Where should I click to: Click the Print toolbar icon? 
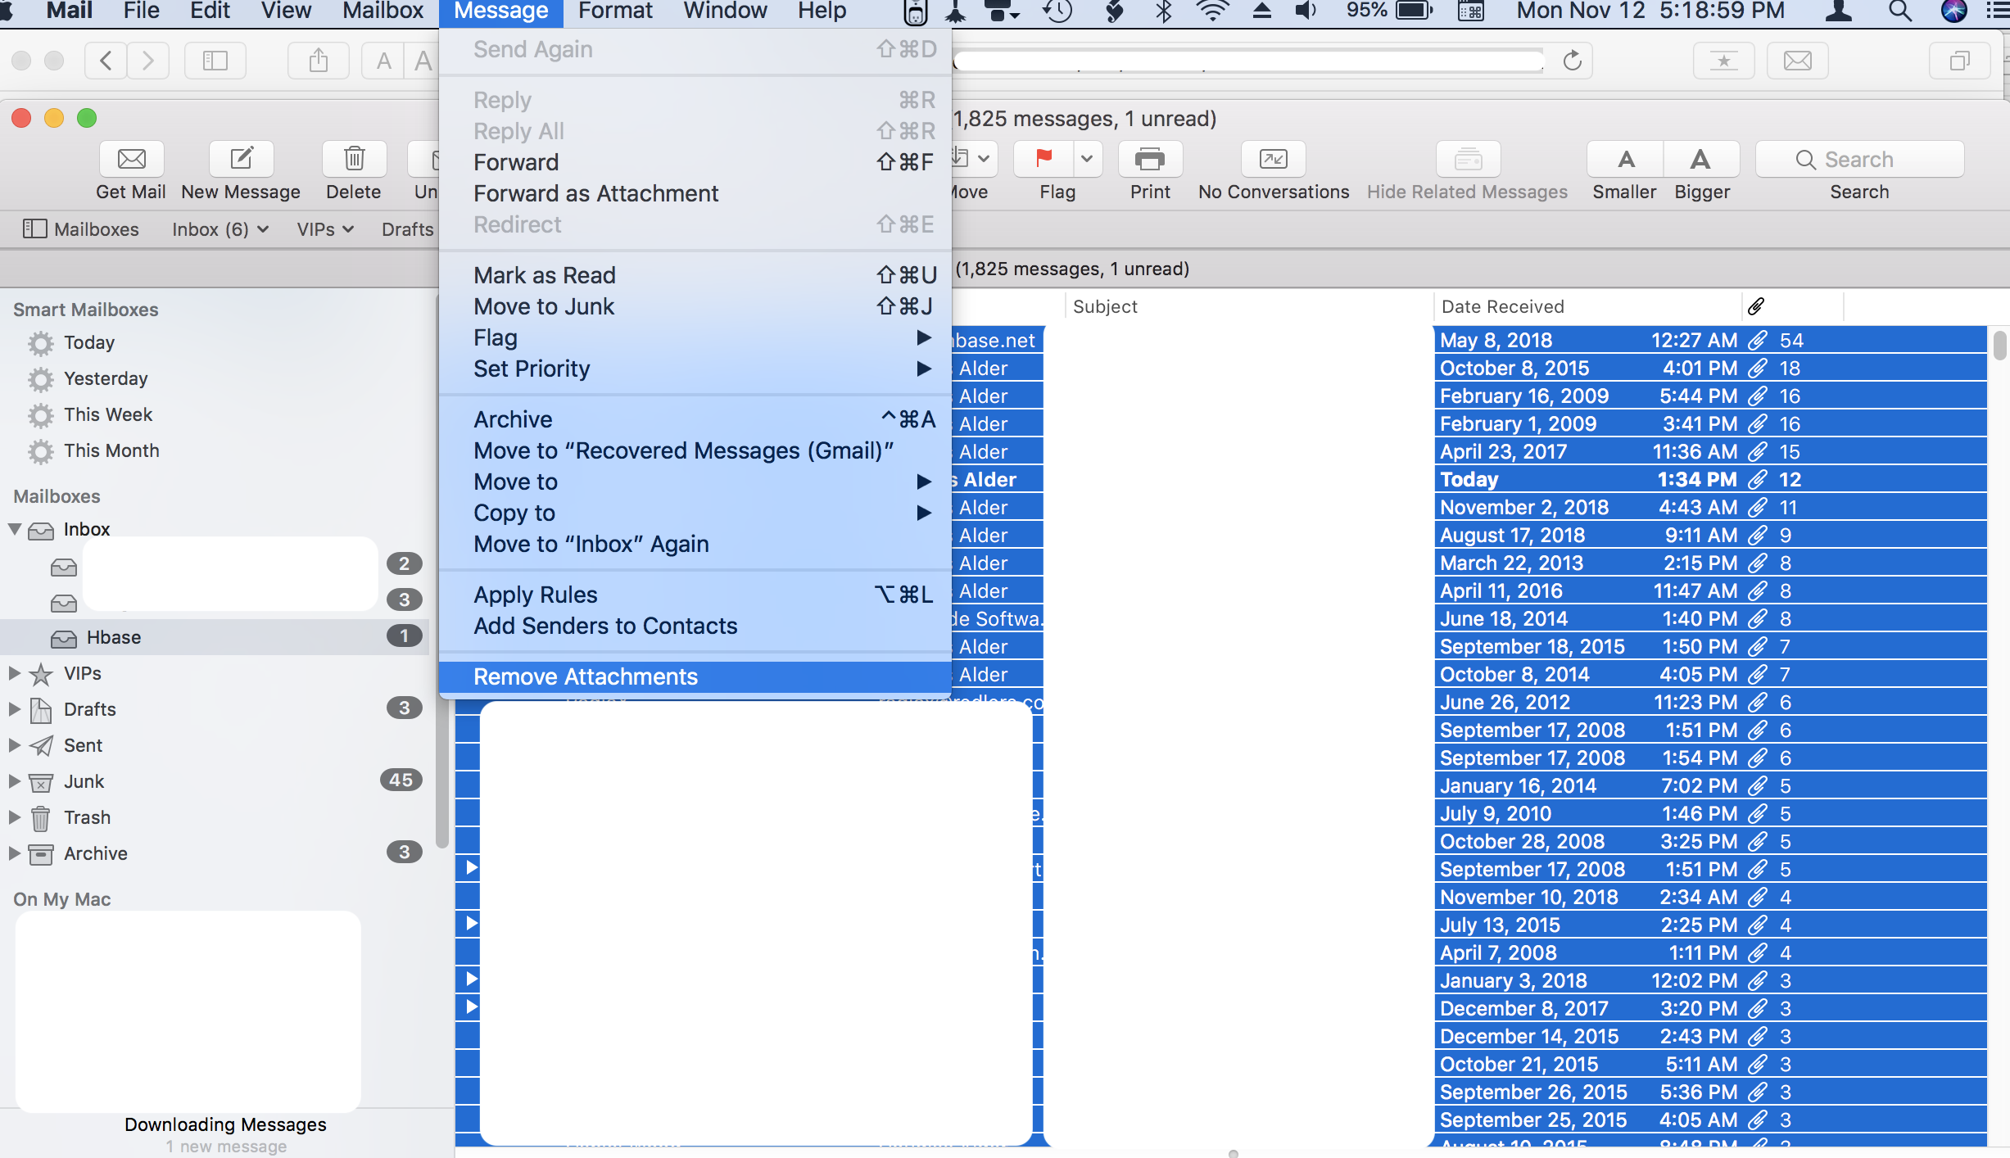tap(1149, 160)
